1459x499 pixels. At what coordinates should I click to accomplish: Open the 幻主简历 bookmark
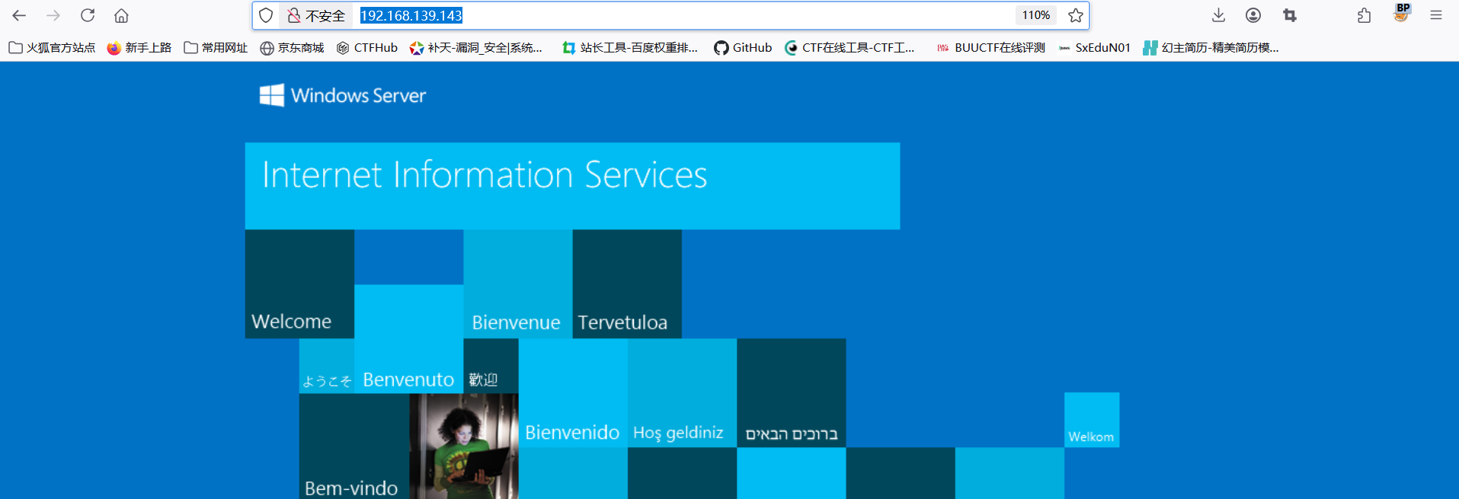click(1211, 47)
